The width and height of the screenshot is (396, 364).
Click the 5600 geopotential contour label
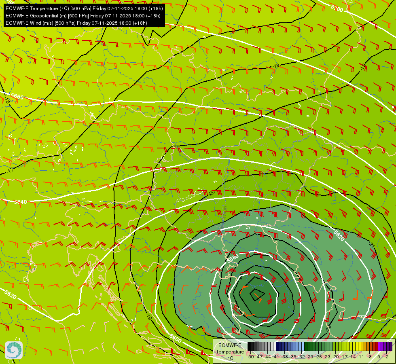pyautogui.click(x=175, y=338)
